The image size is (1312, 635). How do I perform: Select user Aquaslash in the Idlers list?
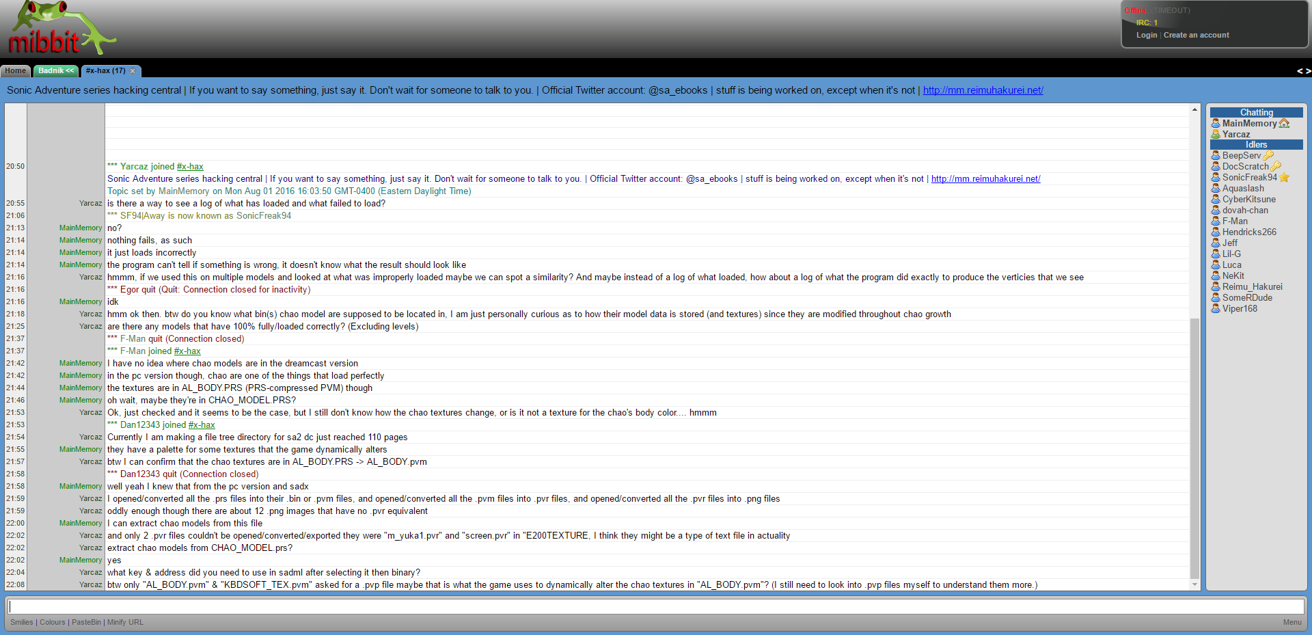tap(1243, 189)
